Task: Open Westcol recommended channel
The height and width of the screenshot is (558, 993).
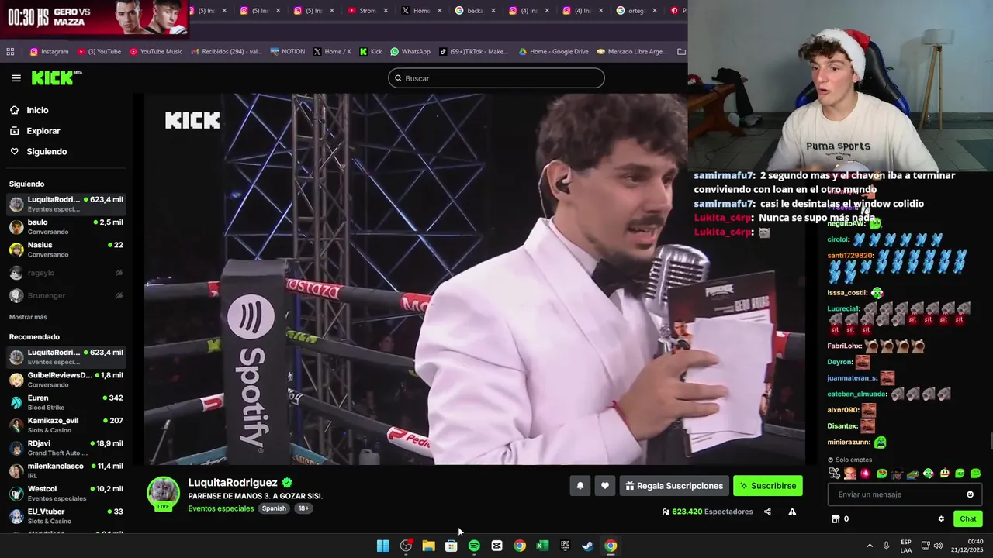Action: [66, 493]
